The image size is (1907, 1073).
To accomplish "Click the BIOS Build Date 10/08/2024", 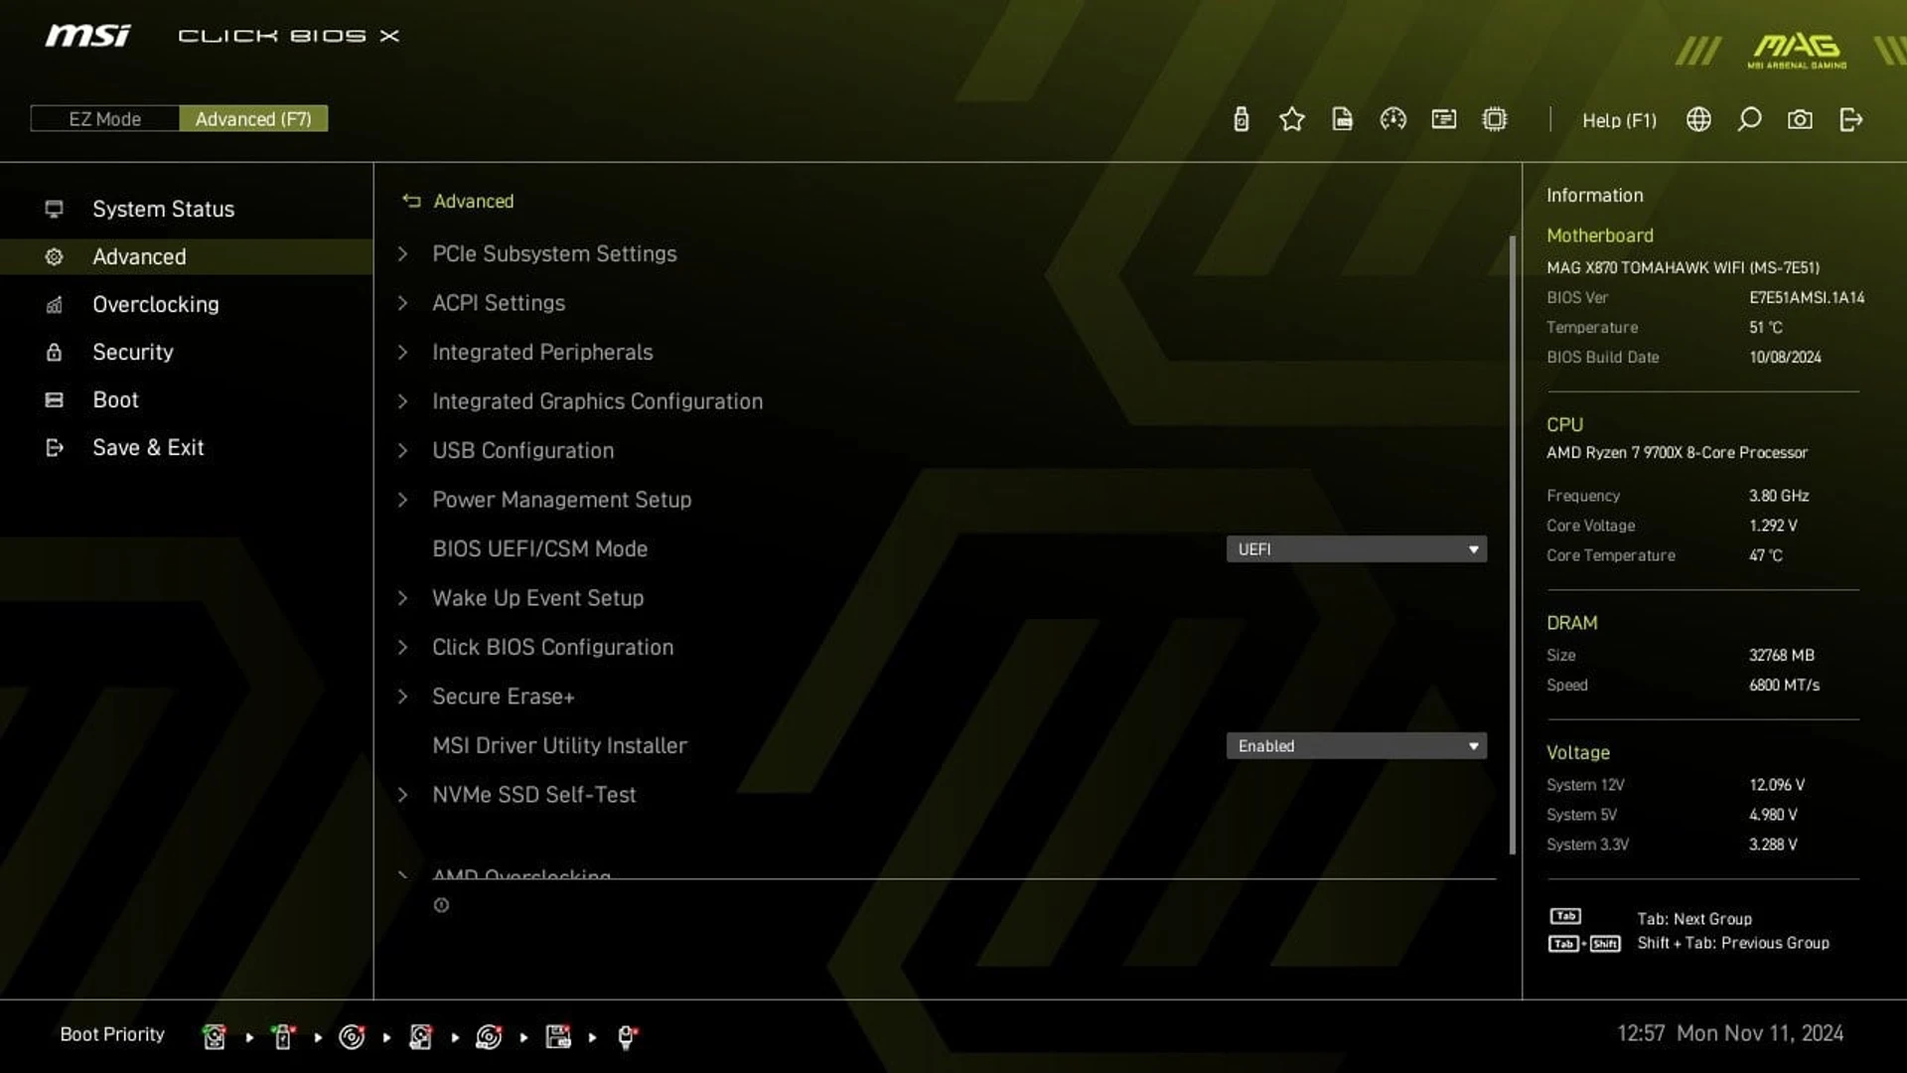I will 1785,357.
